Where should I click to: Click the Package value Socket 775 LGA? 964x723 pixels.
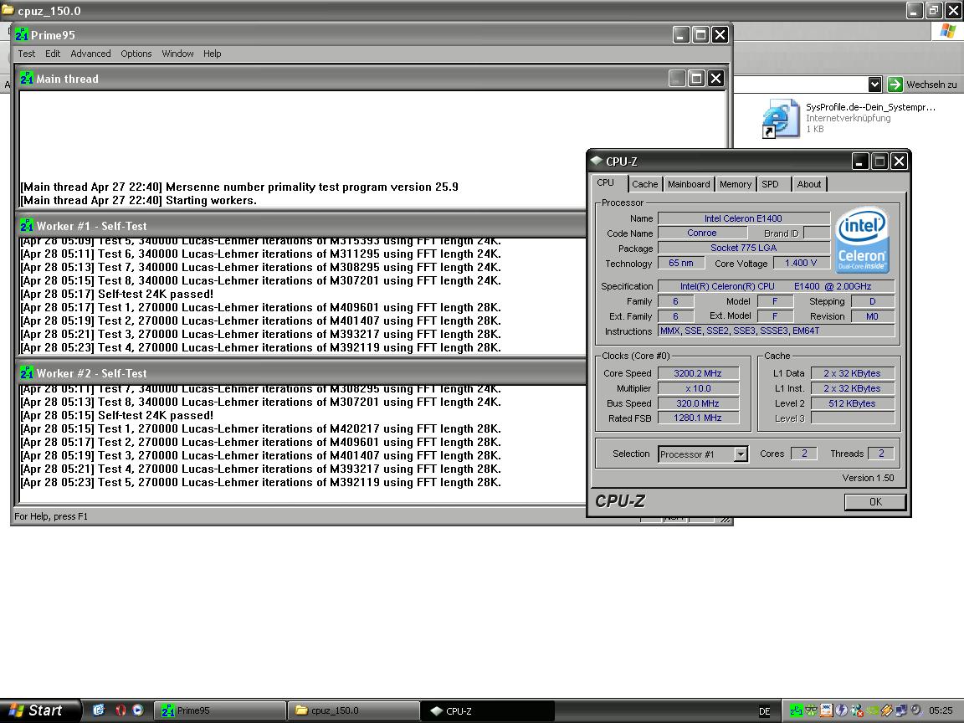[x=743, y=248]
